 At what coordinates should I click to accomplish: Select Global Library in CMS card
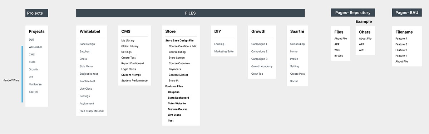pyautogui.click(x=130, y=46)
